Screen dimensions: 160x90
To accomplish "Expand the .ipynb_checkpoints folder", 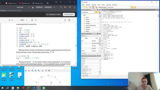I will click(x=82, y=25).
